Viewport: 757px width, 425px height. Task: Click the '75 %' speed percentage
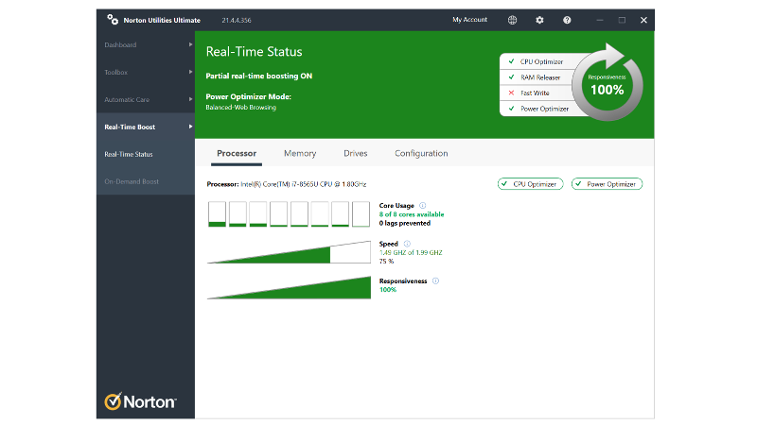click(386, 262)
